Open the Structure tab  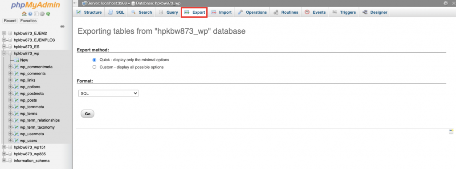click(89, 12)
